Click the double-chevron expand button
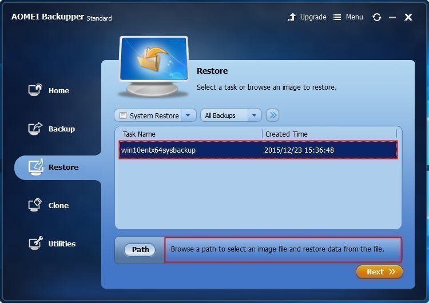Screen dimensions: 429x303 (x=273, y=115)
